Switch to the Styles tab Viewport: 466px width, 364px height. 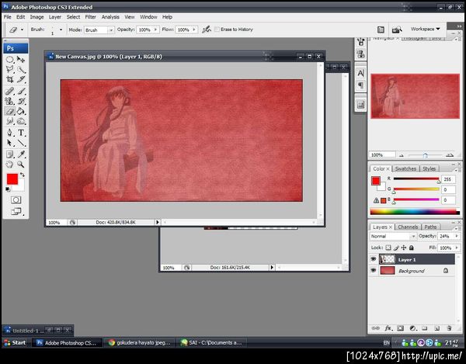pyautogui.click(x=429, y=168)
